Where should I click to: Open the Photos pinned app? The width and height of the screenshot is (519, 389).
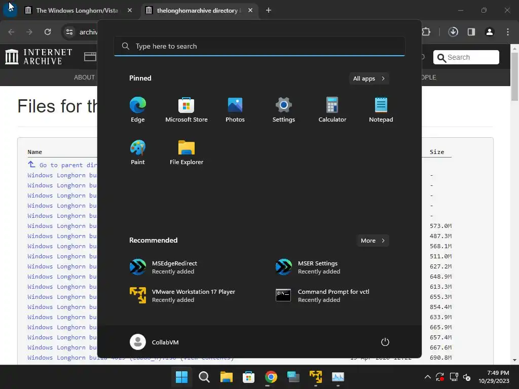pos(235,110)
